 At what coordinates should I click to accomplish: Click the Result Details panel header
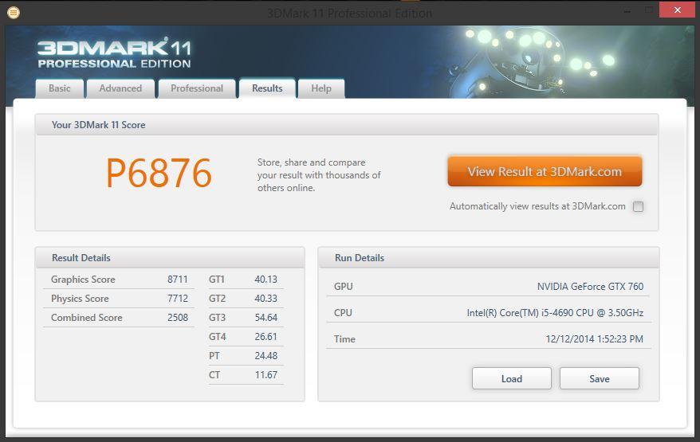(x=170, y=258)
